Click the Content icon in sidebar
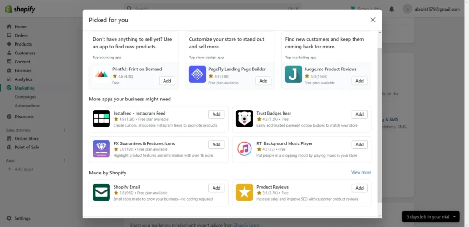 9,62
